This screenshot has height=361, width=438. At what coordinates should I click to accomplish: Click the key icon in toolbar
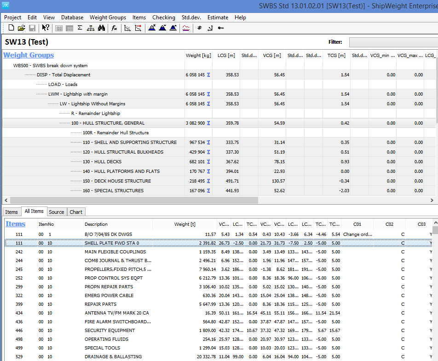[x=221, y=28]
